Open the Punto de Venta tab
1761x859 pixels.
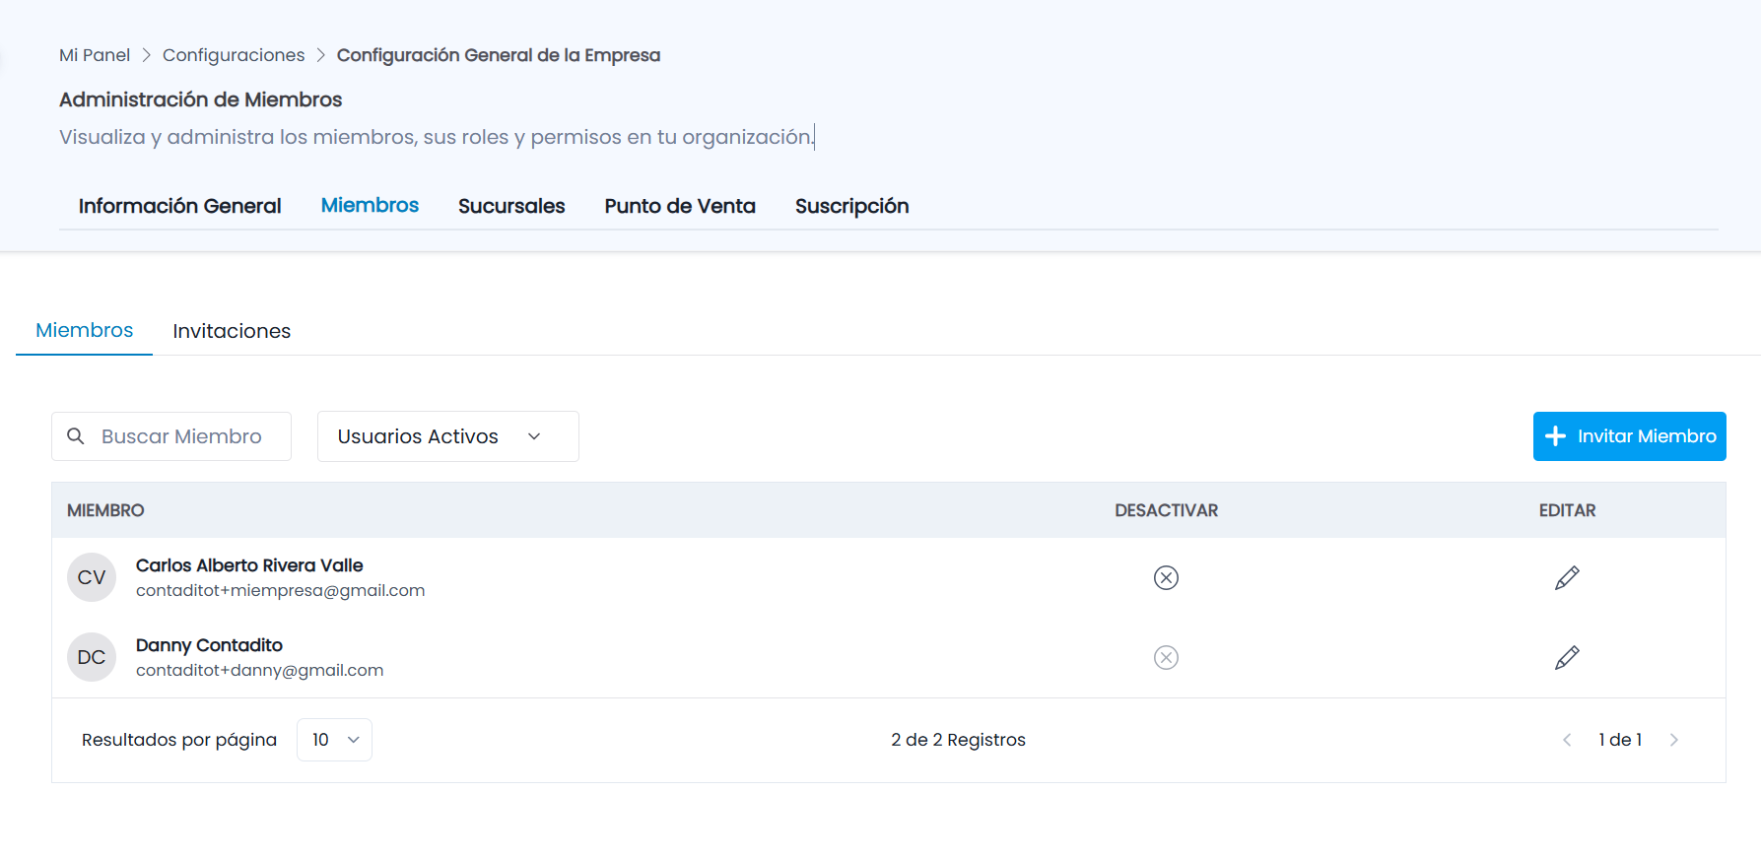pyautogui.click(x=680, y=206)
